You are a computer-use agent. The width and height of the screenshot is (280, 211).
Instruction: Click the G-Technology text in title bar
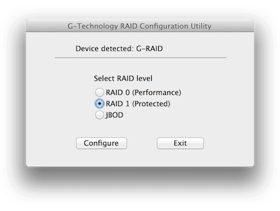(x=93, y=26)
